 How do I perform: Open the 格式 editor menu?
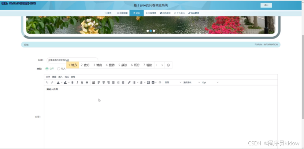click(x=67, y=77)
